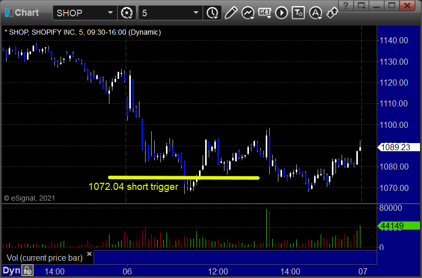The image size is (422, 278).
Task: Open the window options dropdown box icon
Action: coord(361,6)
